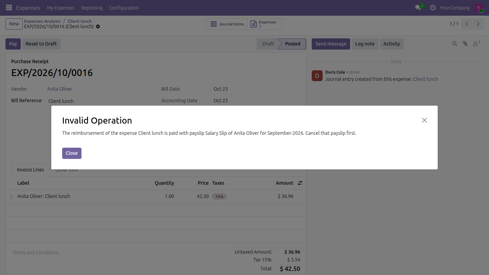Screen dimensions: 489x275
Task: Select the Draft status stage
Action: pos(268,44)
